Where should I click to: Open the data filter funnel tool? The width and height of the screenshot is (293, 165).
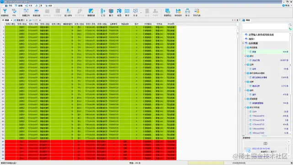click(x=5, y=12)
